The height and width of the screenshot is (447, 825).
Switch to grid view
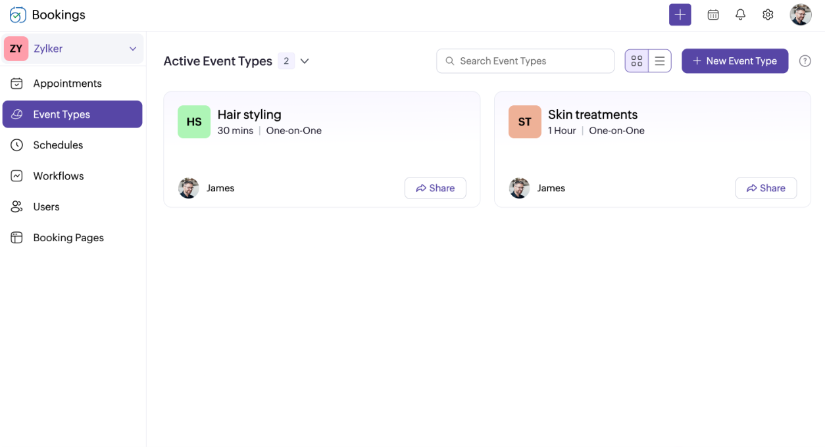tap(637, 61)
